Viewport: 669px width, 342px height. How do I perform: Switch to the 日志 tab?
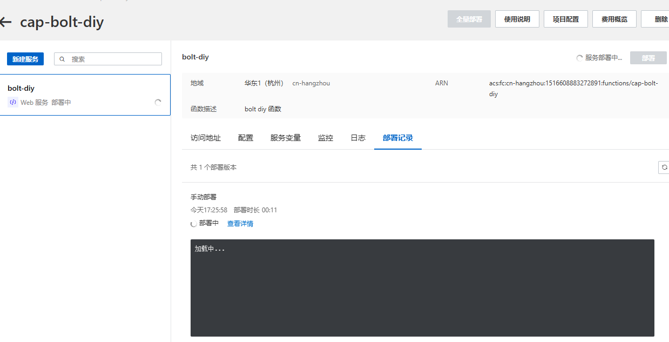(x=358, y=138)
